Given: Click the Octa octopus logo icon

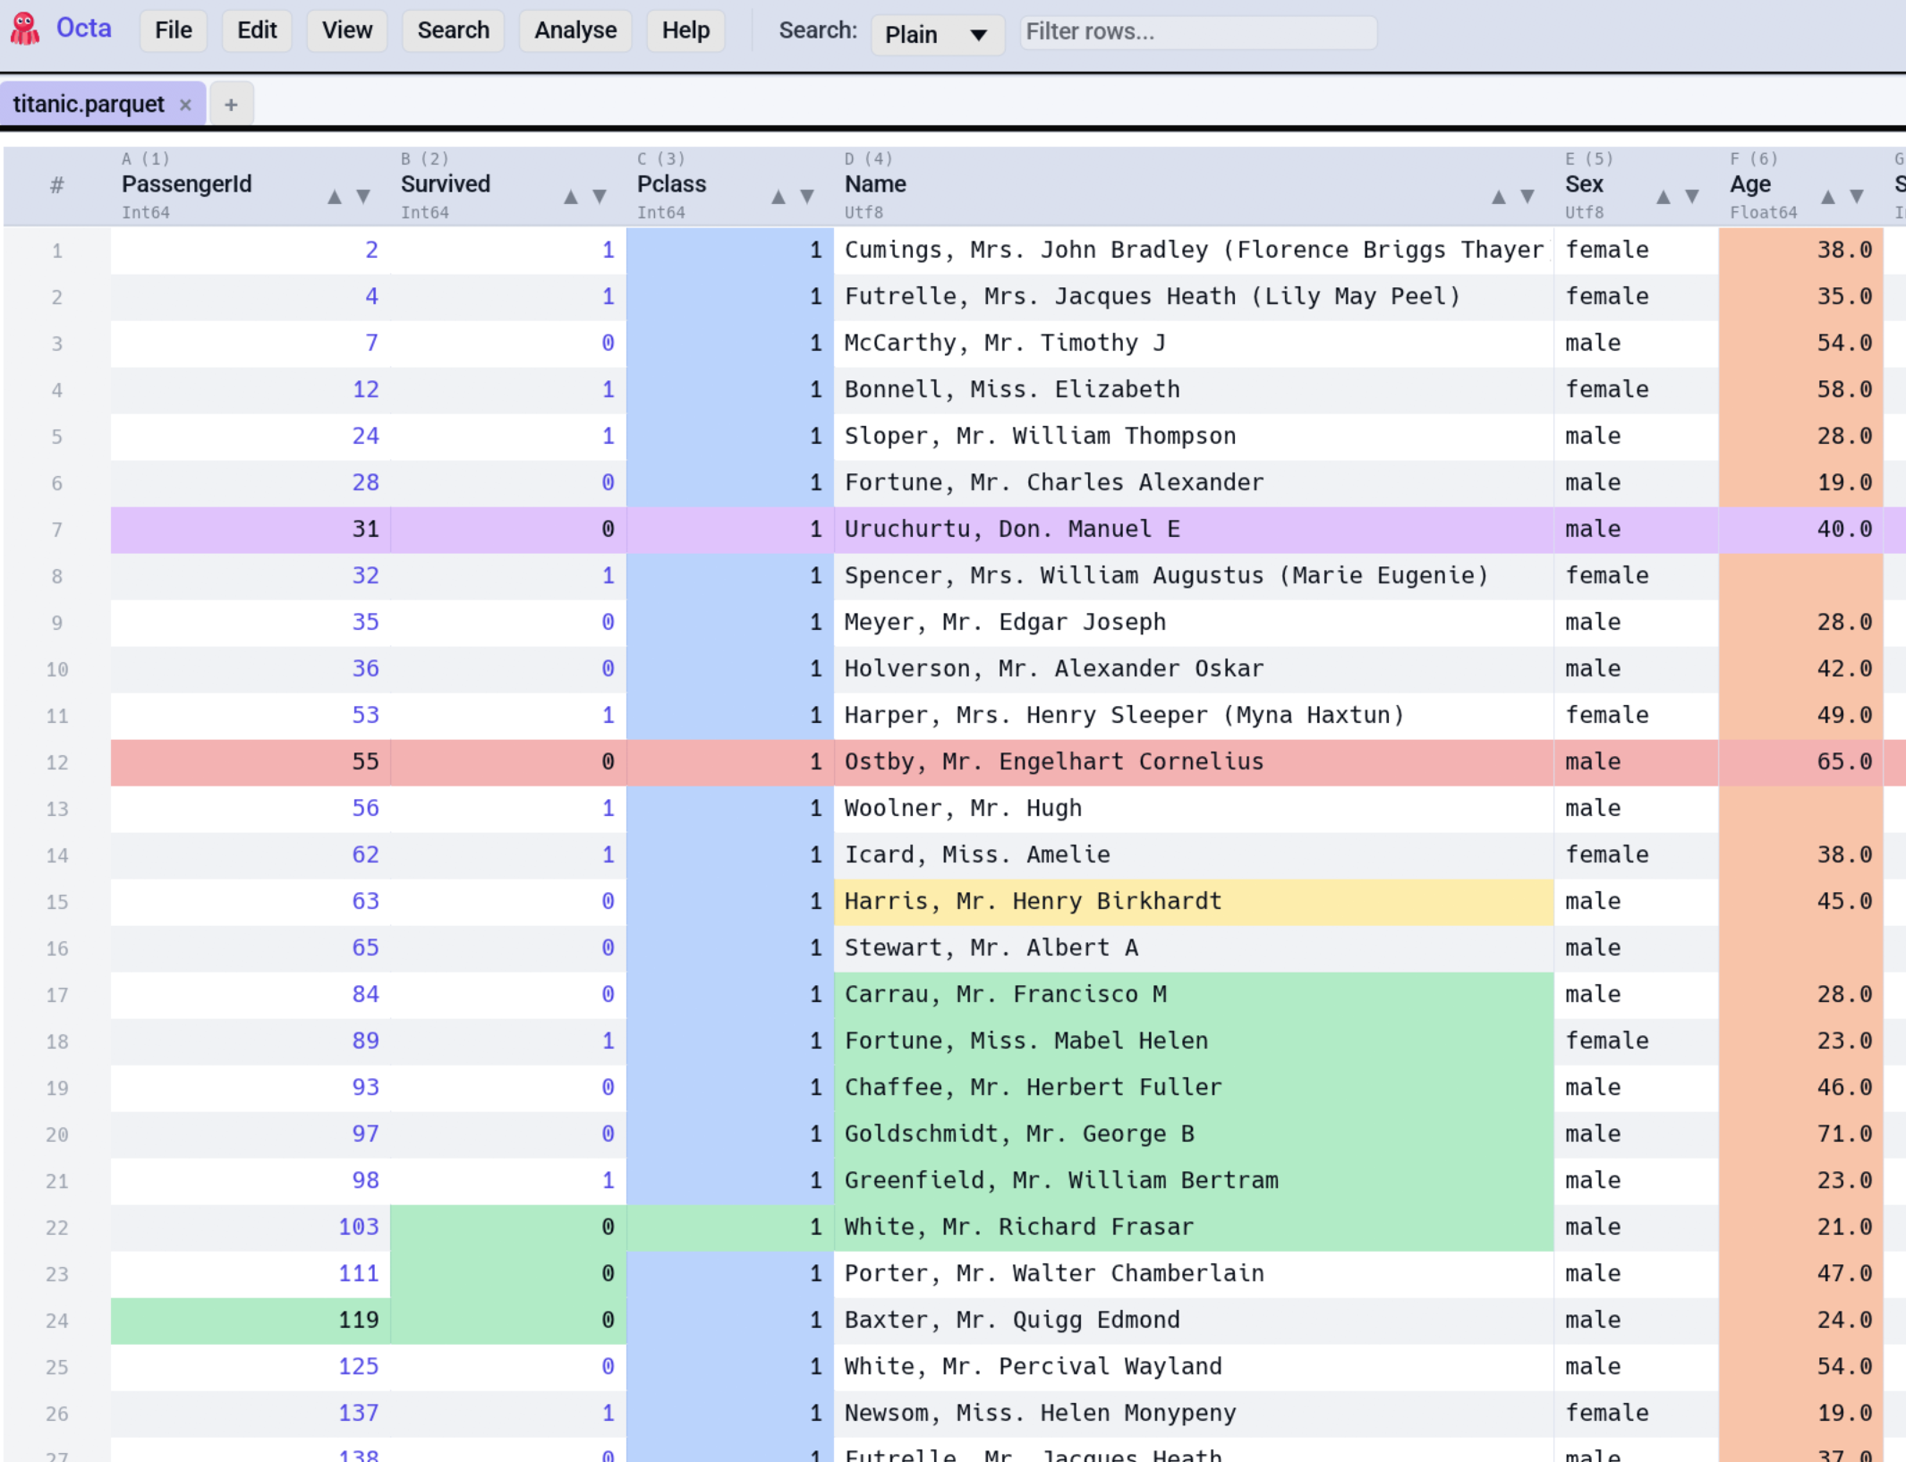Looking at the screenshot, I should [25, 30].
